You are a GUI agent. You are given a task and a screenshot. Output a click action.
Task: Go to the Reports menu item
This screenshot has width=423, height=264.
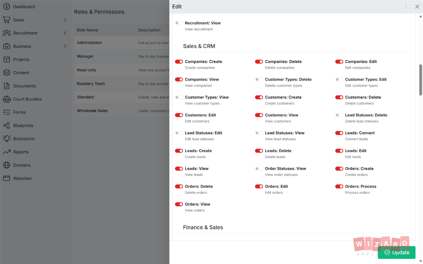click(x=36, y=152)
